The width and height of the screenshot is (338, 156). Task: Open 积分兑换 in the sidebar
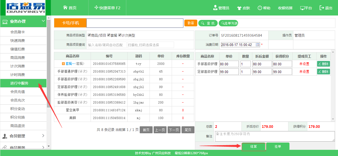tap(23, 117)
